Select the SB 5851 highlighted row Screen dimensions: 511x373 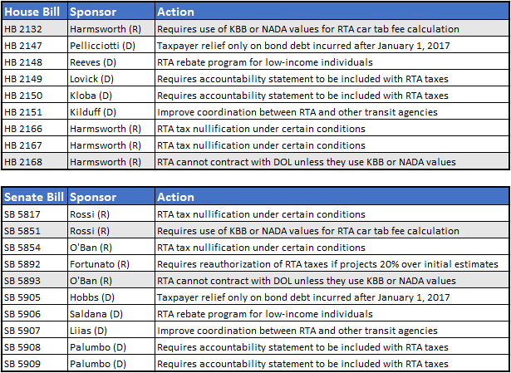(255, 231)
